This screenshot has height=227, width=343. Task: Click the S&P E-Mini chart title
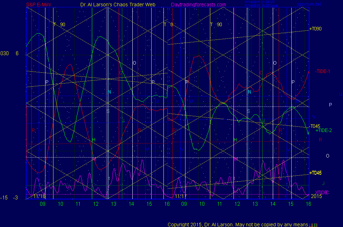coord(41,5)
